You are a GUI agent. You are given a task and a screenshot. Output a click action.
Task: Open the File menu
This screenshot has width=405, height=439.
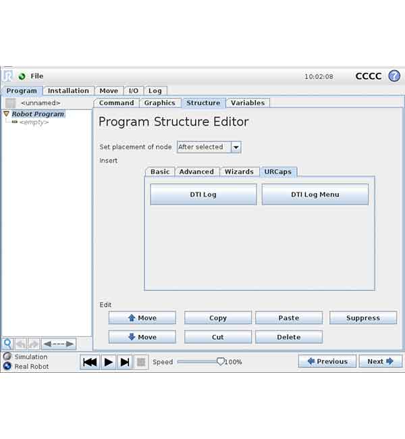[x=37, y=76]
